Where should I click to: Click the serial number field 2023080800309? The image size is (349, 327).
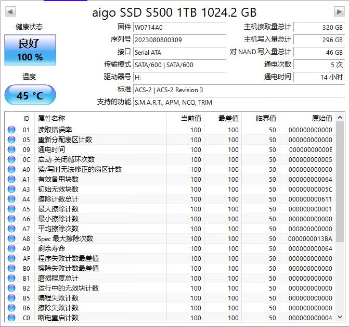point(179,40)
